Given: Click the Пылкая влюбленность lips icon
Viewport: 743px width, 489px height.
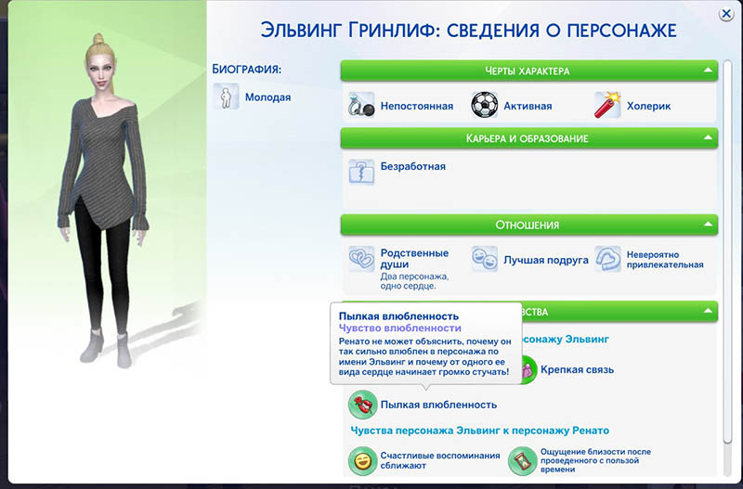Looking at the screenshot, I should 362,405.
